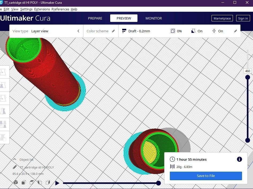253x189 pixels.
Task: Open Support Blocker tool
Action: point(3,137)
